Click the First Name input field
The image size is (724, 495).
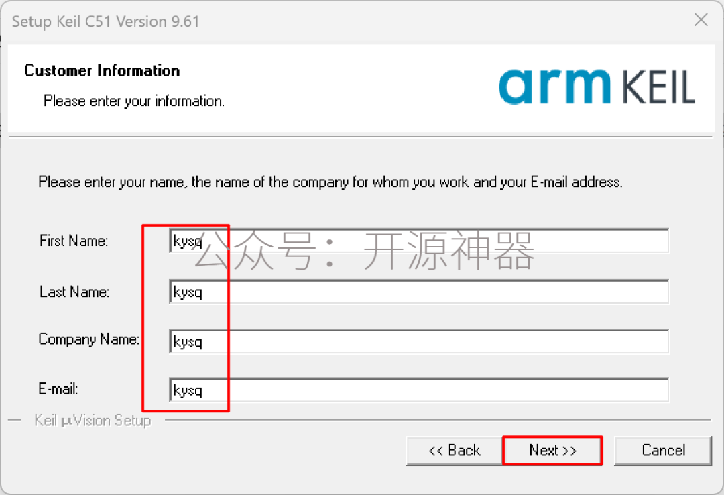(419, 241)
